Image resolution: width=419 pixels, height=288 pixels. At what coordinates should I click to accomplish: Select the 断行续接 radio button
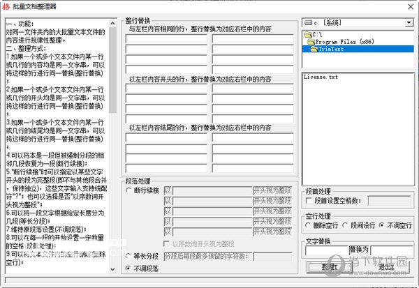point(128,190)
